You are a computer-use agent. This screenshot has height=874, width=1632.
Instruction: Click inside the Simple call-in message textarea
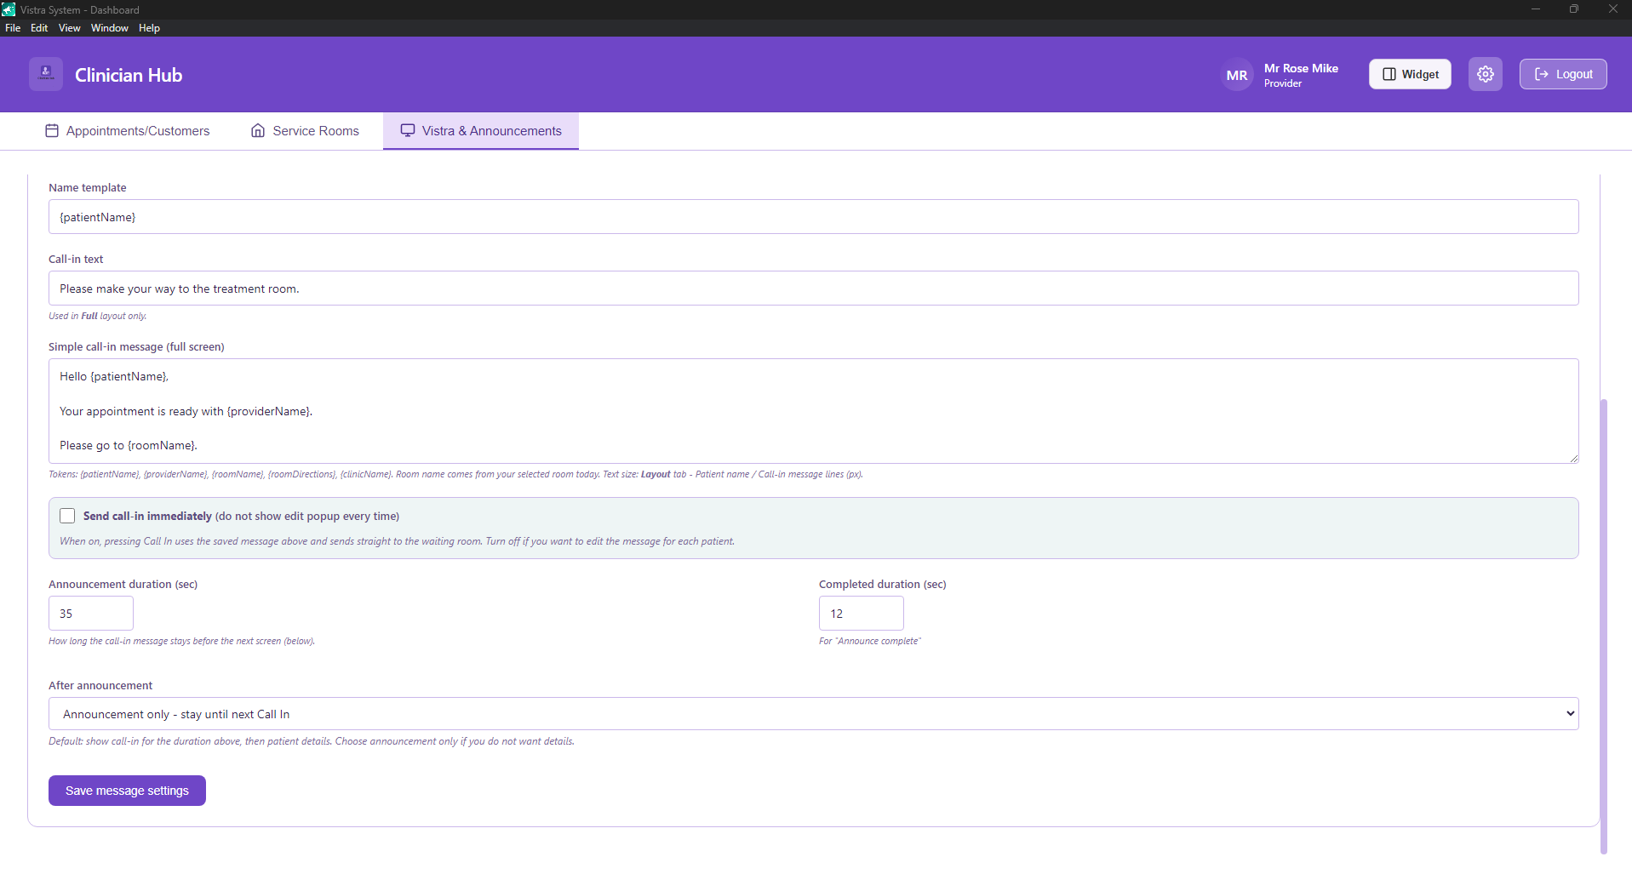click(x=814, y=411)
